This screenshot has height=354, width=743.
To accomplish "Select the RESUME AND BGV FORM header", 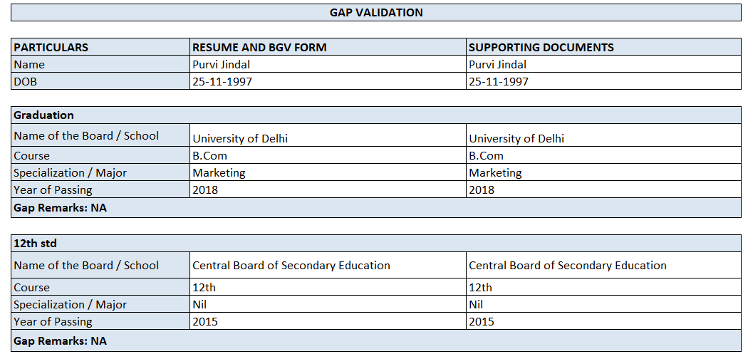I will point(259,48).
